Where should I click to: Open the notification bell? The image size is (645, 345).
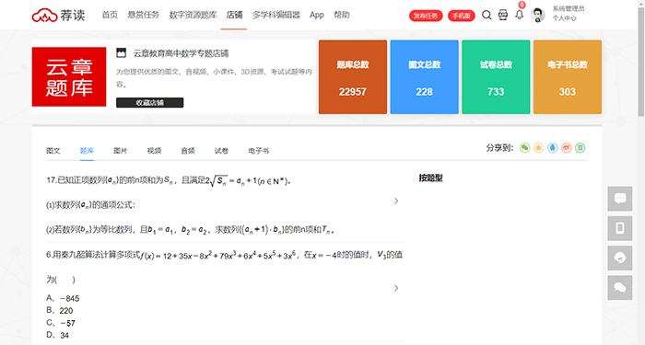519,16
